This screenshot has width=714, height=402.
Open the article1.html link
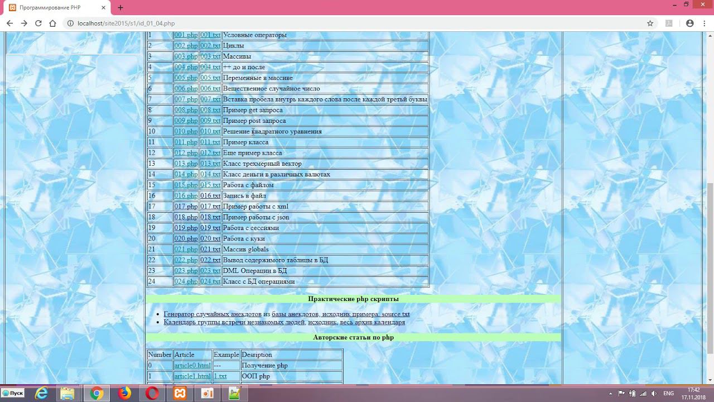[192, 376]
